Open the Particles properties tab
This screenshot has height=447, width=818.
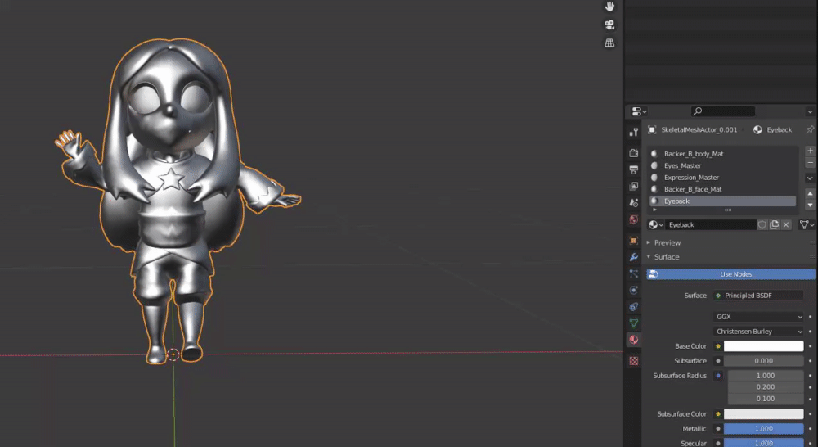coord(633,273)
